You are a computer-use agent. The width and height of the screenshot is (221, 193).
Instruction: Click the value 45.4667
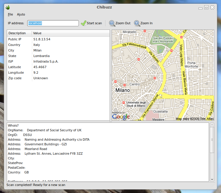click(x=40, y=67)
